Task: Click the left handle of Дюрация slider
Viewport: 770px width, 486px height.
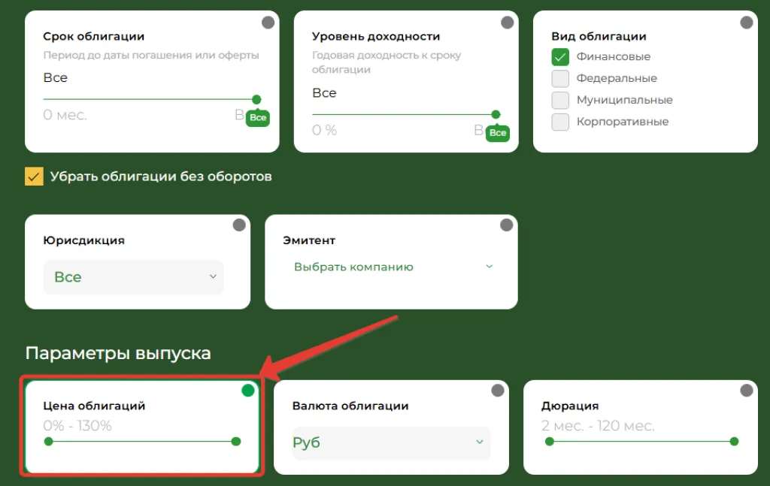Action: (x=550, y=442)
